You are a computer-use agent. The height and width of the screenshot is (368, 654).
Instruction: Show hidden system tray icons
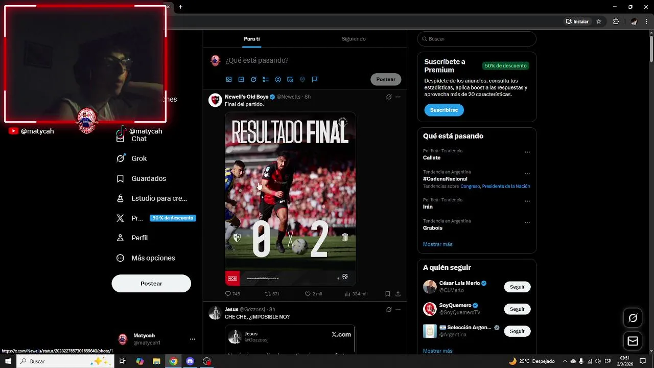pos(565,361)
